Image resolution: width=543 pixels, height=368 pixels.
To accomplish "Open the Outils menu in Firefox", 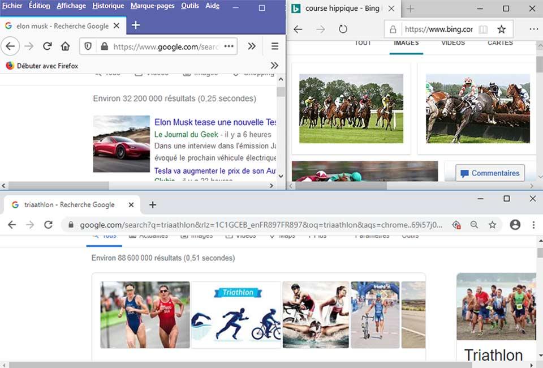I will coord(190,6).
